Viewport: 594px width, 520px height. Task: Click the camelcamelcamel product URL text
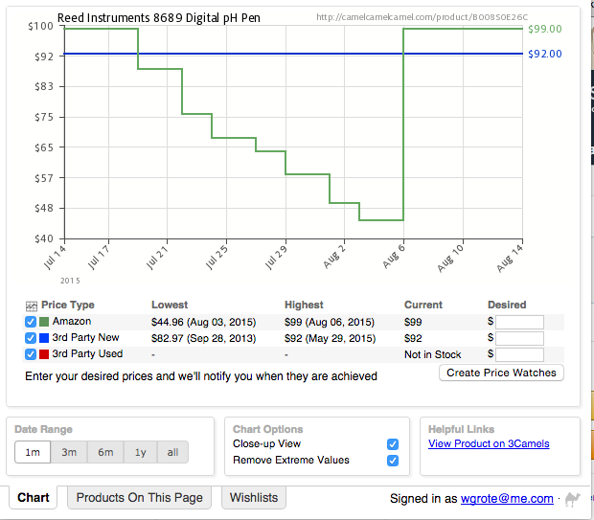coord(422,17)
